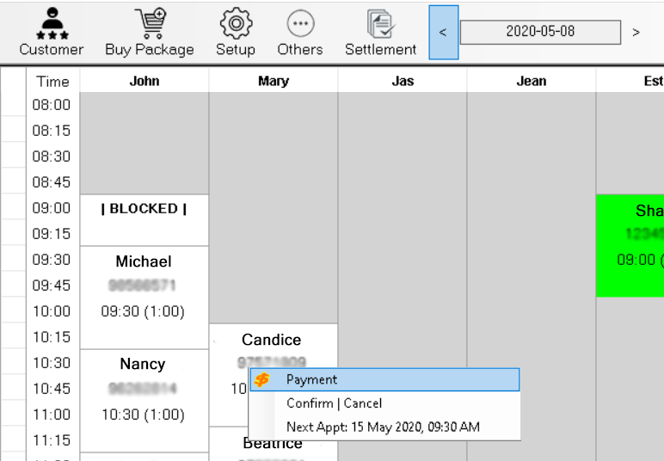Go to previous day arrow
The height and width of the screenshot is (461, 664).
pyautogui.click(x=443, y=33)
